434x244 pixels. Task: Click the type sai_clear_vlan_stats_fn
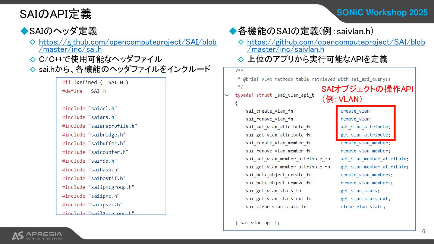(x=276, y=207)
